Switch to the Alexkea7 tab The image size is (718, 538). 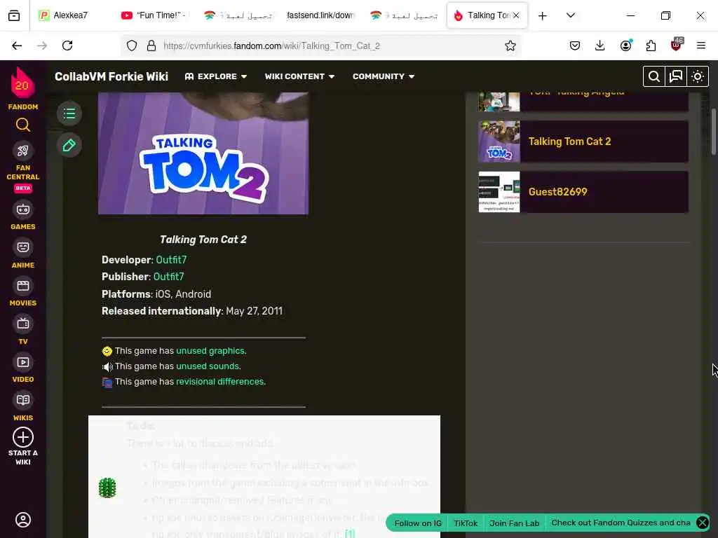coord(69,15)
